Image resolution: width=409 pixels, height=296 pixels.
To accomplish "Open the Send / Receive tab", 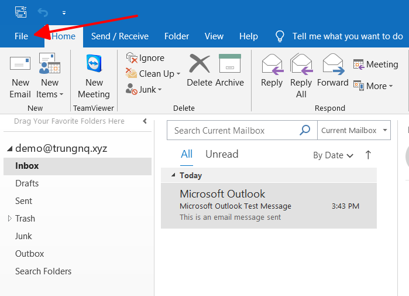I will [x=120, y=36].
